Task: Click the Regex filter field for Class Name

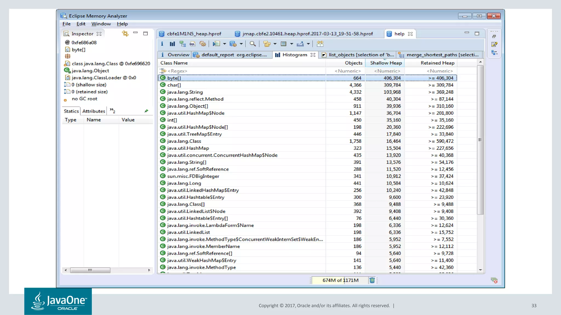Action: coord(242,71)
